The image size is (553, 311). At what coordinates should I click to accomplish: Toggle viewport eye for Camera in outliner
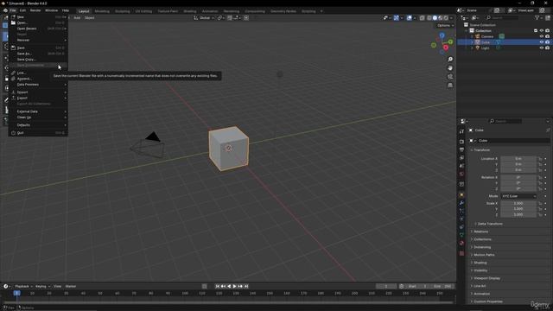click(x=542, y=36)
